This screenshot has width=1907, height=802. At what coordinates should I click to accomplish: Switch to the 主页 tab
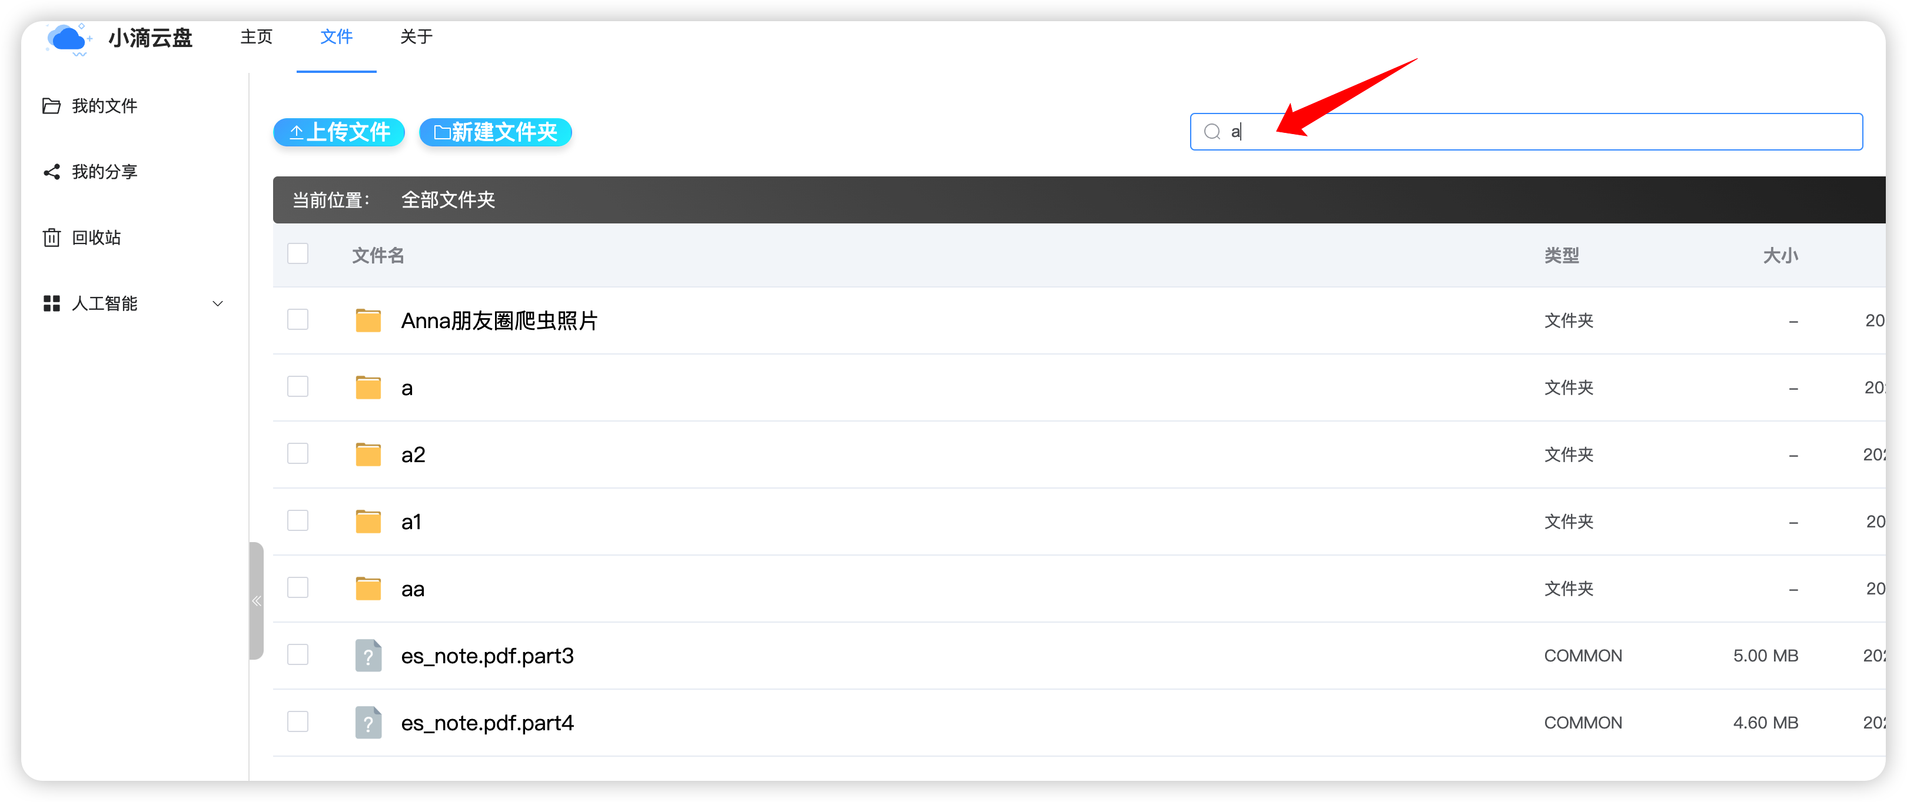(256, 37)
